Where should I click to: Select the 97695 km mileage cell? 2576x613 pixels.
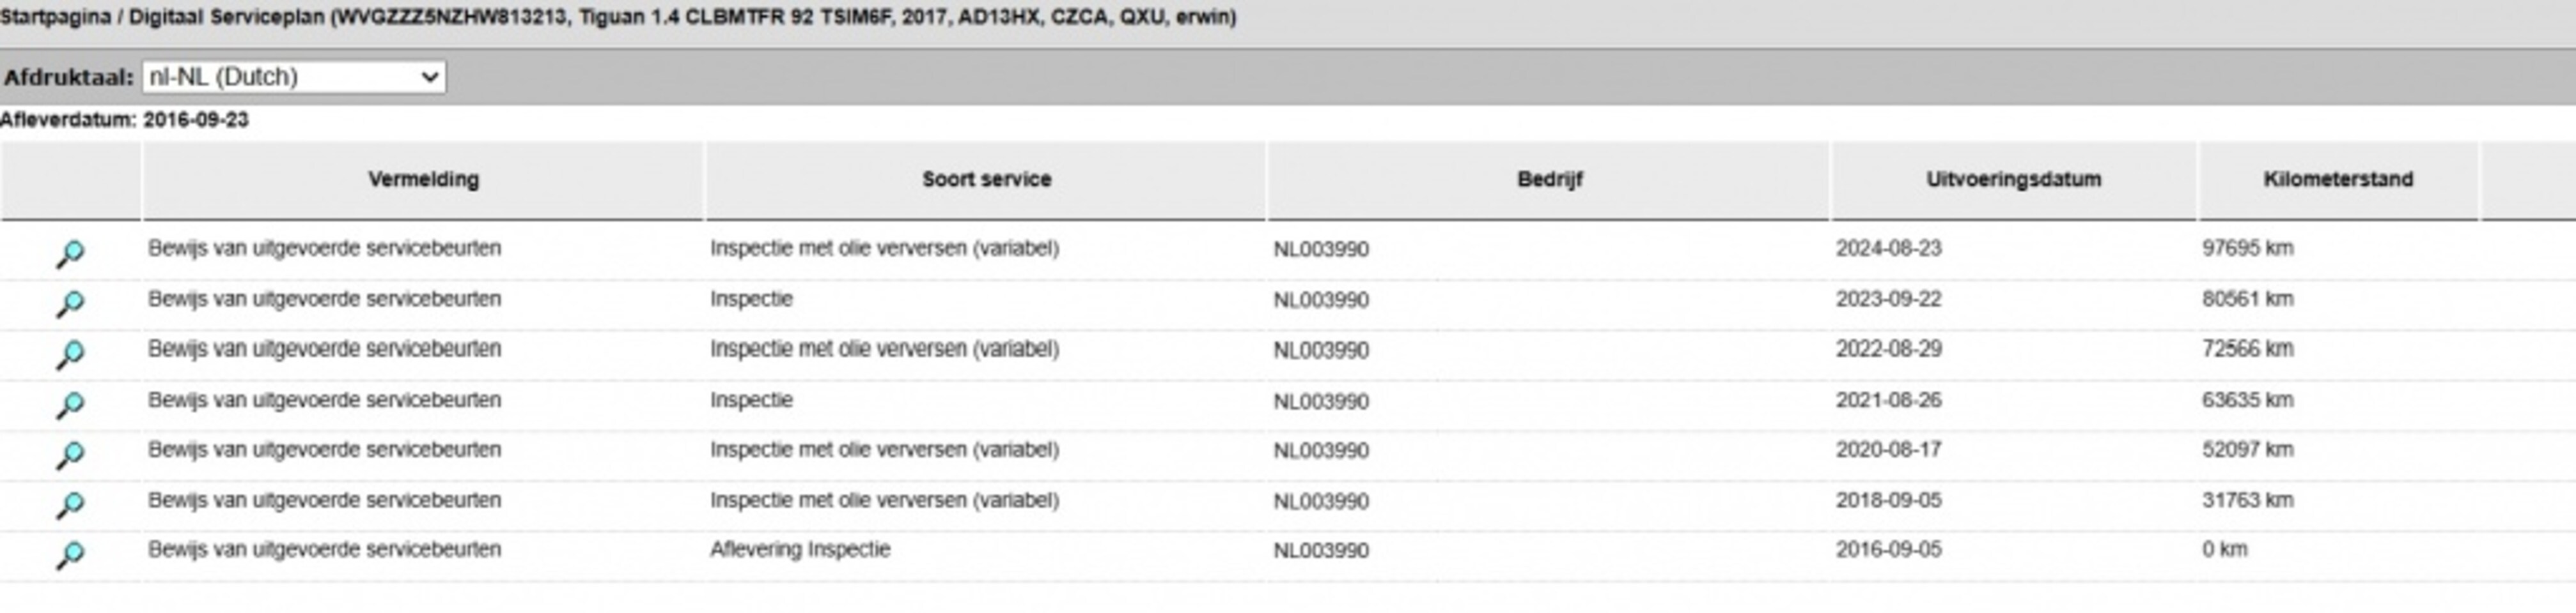point(2247,248)
